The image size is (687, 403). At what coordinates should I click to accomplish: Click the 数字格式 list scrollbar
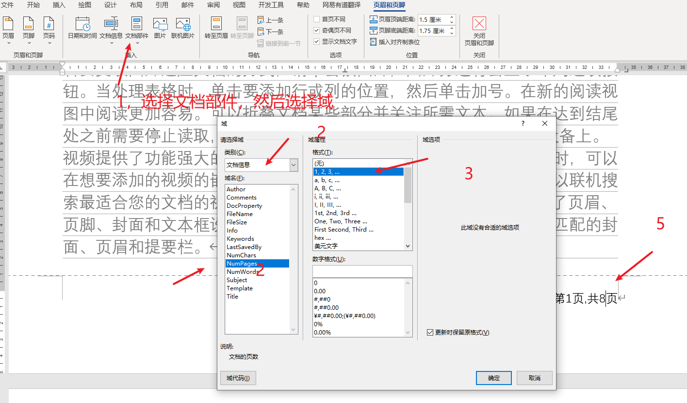pos(408,307)
